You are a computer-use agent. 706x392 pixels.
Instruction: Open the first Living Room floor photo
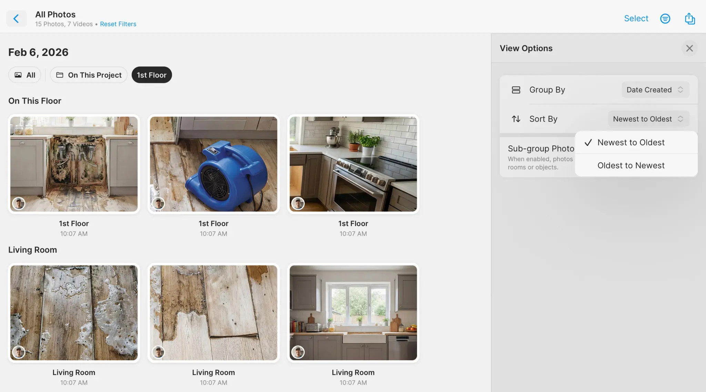[x=74, y=313]
